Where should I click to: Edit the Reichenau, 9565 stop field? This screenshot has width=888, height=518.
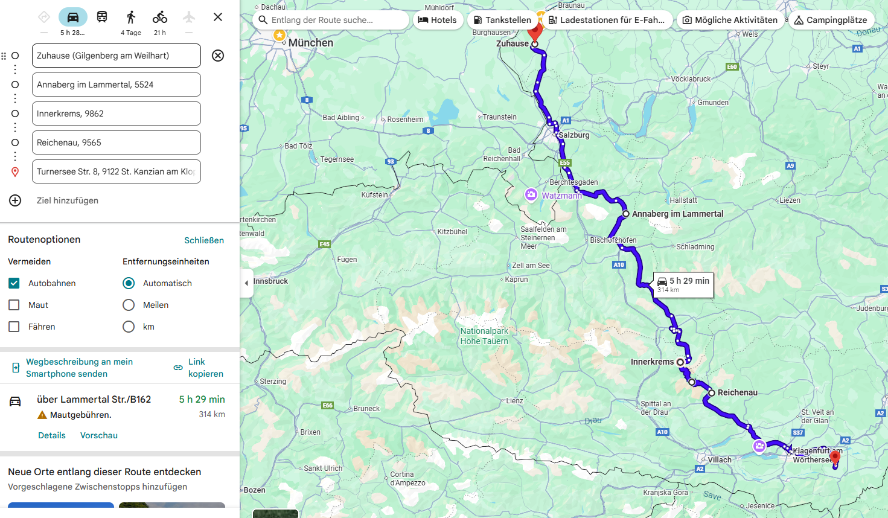coord(117,142)
